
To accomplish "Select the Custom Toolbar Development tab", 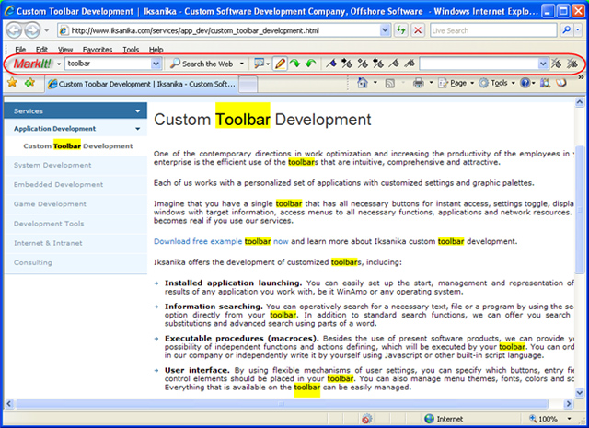I will [x=142, y=84].
